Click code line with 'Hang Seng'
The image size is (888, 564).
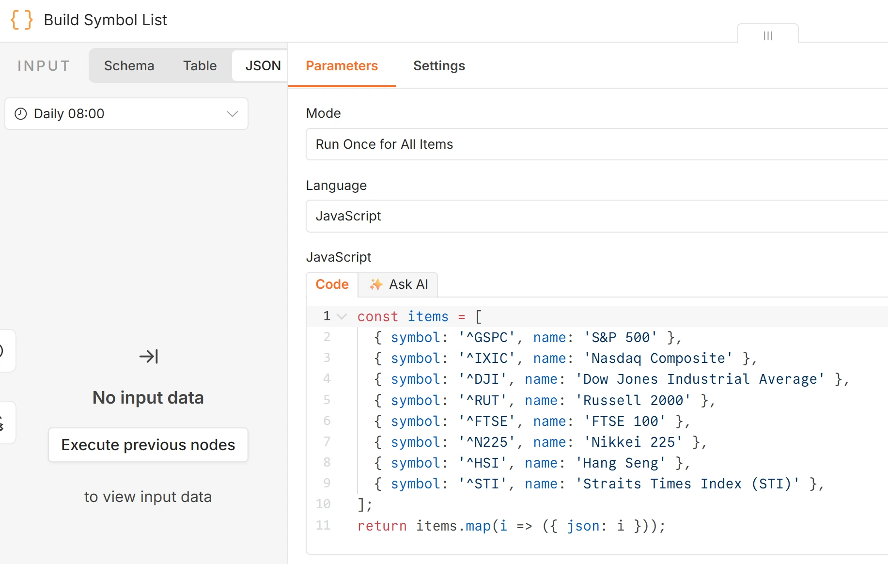click(531, 463)
